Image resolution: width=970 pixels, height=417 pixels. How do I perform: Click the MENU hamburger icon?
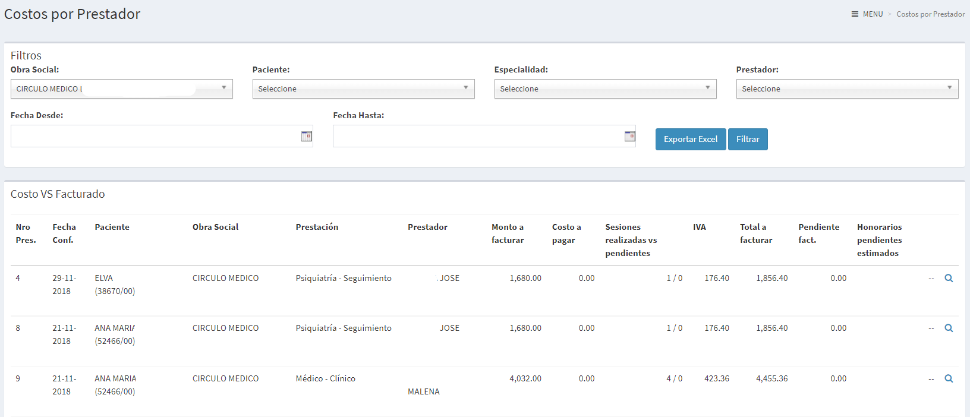855,14
